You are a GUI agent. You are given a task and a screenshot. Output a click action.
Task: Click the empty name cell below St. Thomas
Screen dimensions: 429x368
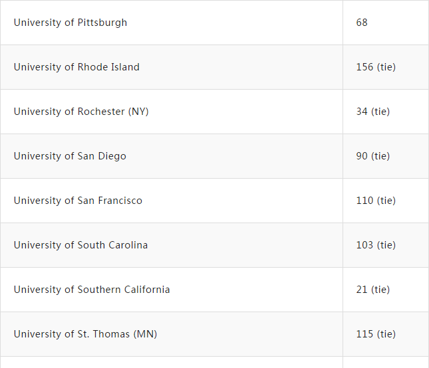point(171,363)
